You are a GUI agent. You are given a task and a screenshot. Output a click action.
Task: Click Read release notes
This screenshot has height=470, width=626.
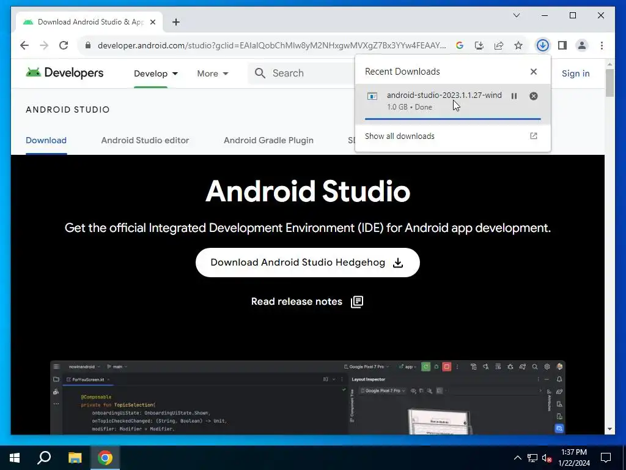tap(296, 301)
